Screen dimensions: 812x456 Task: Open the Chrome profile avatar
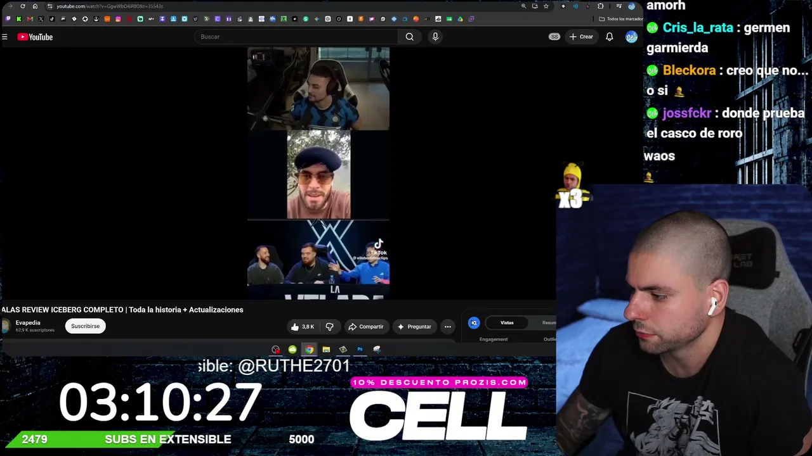click(x=631, y=6)
